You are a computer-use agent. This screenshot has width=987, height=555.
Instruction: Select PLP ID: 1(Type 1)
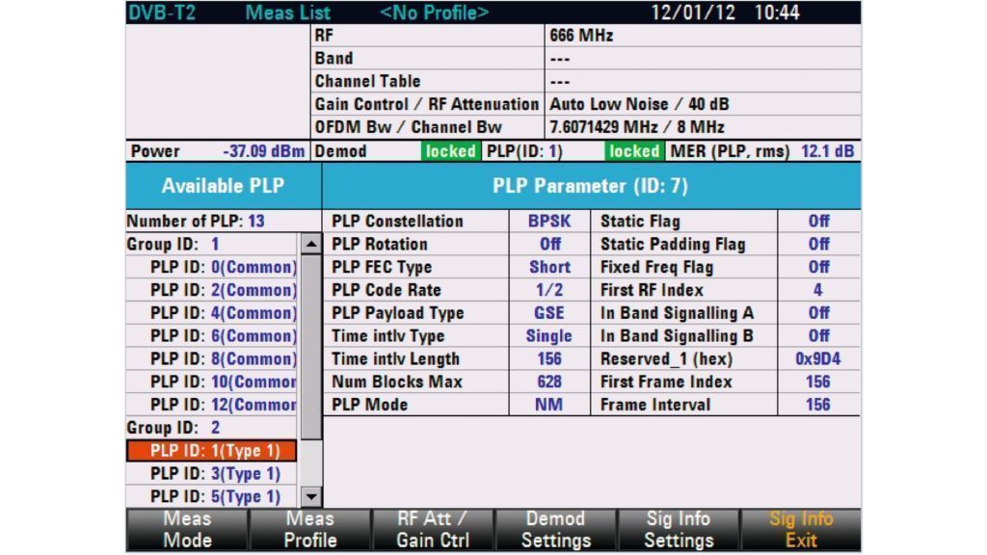[x=213, y=451]
